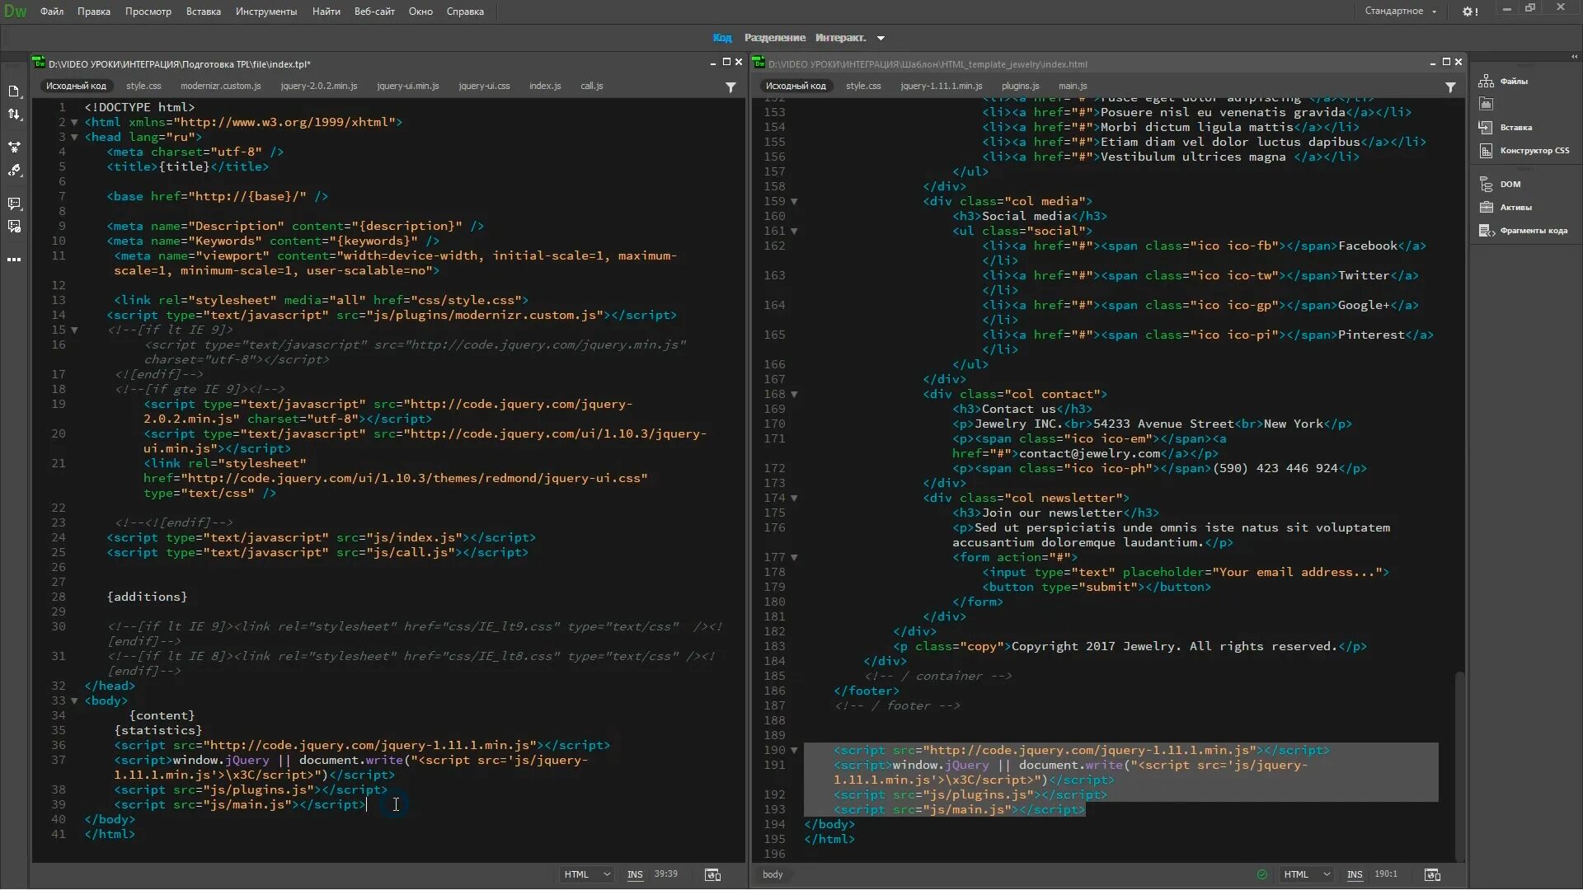
Task: Toggle INS mode in right document status bar
Action: 1355,874
